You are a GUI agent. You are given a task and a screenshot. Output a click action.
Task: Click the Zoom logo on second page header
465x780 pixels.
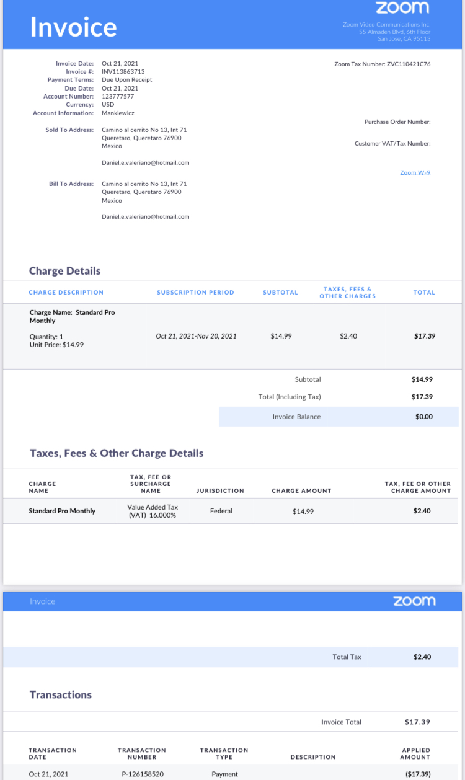pyautogui.click(x=414, y=601)
